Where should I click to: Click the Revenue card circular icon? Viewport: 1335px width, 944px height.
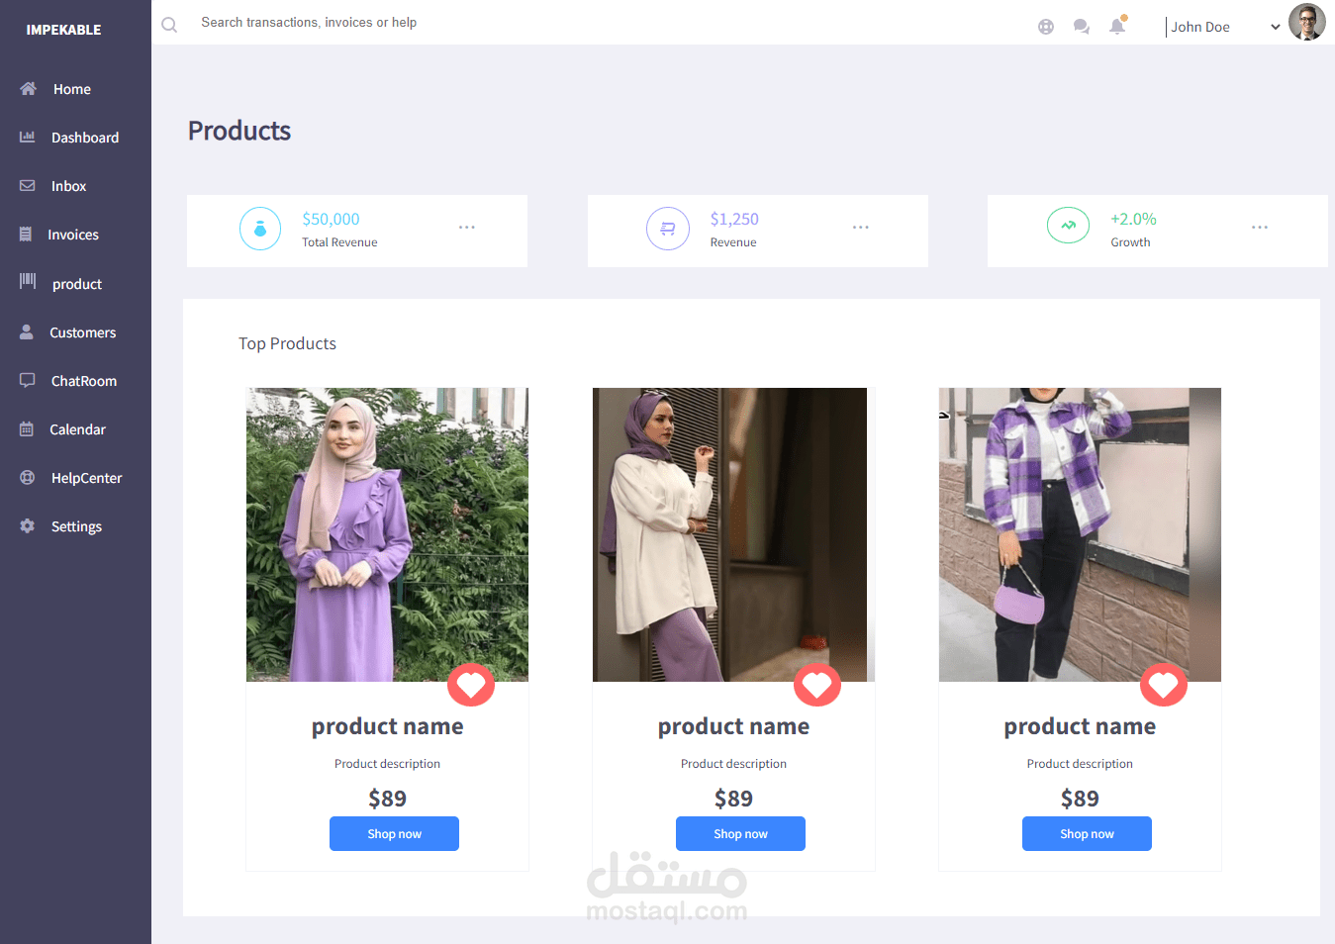(x=668, y=229)
